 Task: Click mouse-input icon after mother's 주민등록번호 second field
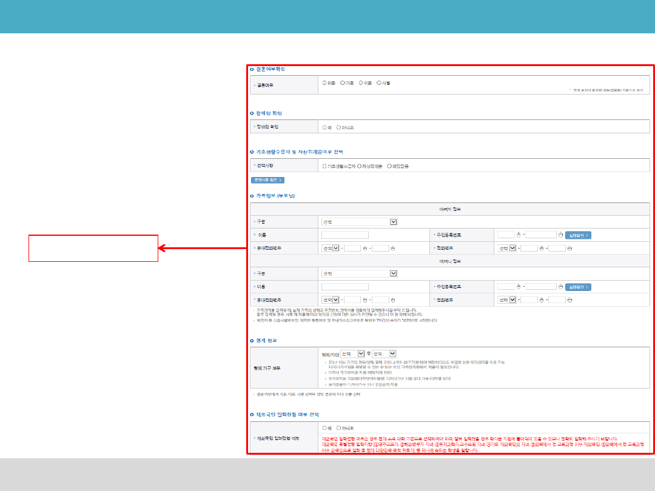[560, 286]
